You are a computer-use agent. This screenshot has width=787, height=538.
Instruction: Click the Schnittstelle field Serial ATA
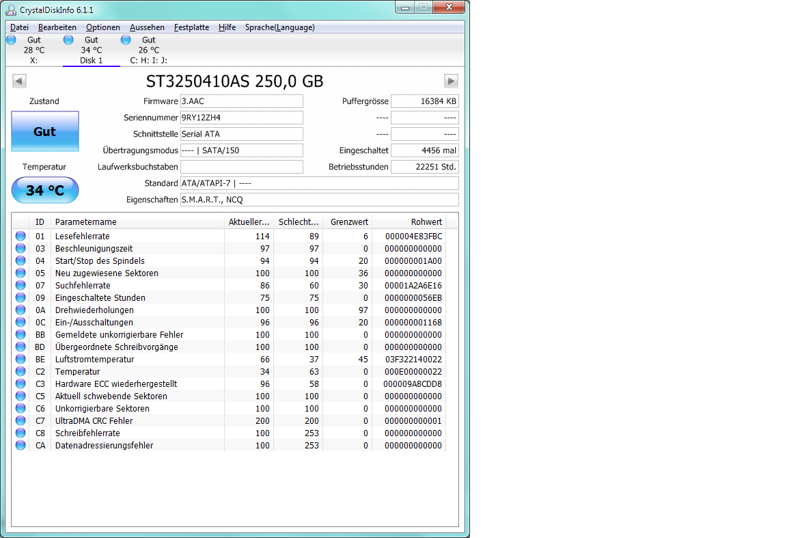241,134
